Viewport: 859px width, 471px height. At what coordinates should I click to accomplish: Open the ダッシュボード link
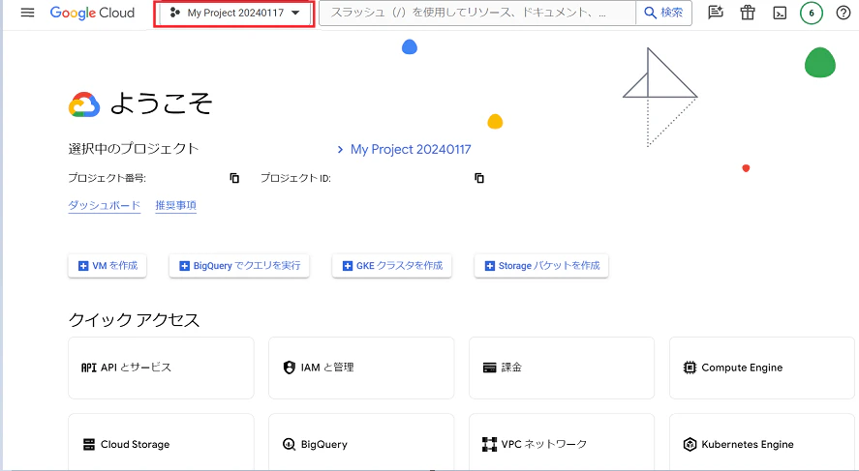tap(104, 205)
